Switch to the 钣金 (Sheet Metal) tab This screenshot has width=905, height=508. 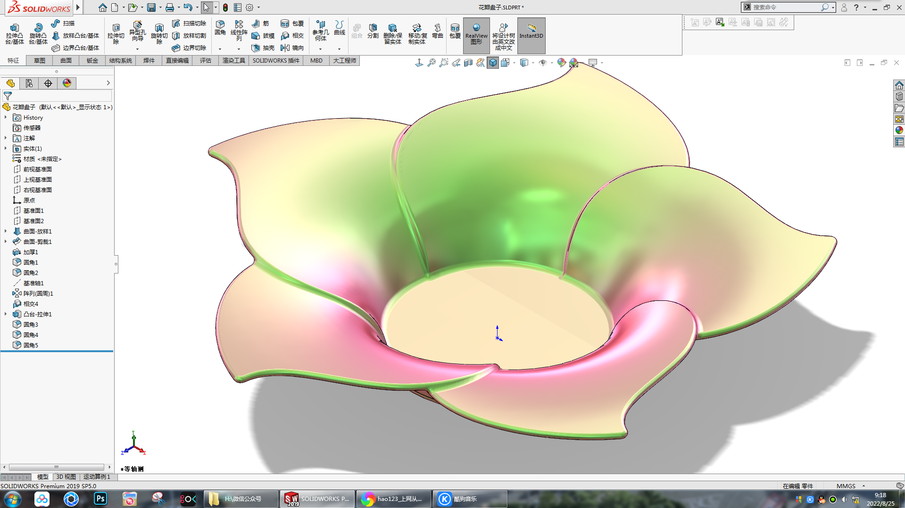click(x=92, y=60)
